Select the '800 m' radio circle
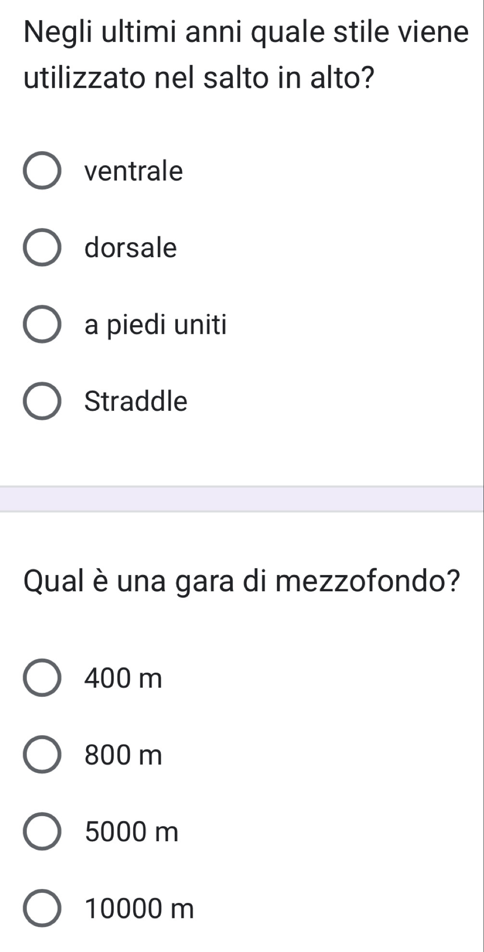This screenshot has width=484, height=952. [42, 755]
